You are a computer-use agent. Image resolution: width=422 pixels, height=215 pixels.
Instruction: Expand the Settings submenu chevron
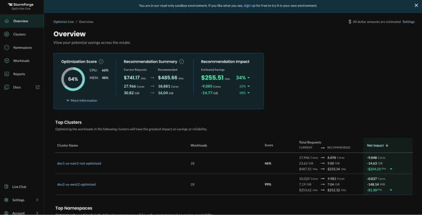tap(37, 200)
